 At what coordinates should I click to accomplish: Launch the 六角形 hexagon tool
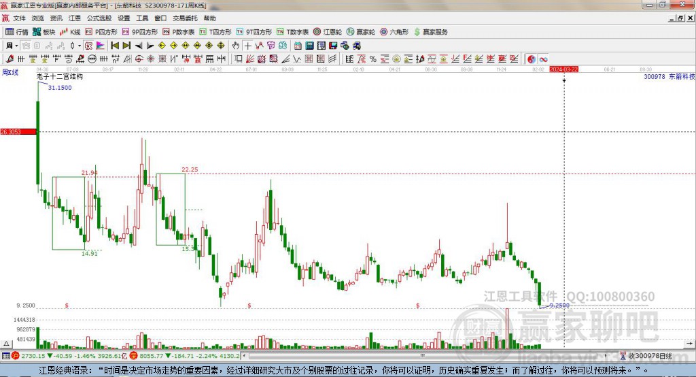pos(393,32)
